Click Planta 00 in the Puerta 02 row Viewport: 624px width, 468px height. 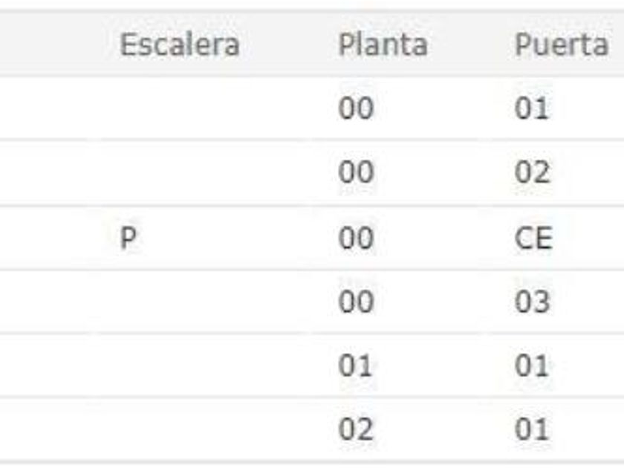[x=355, y=174]
